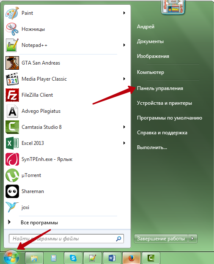Click Skype icon in the taskbar
The image size is (214, 264).
pyautogui.click(x=73, y=258)
